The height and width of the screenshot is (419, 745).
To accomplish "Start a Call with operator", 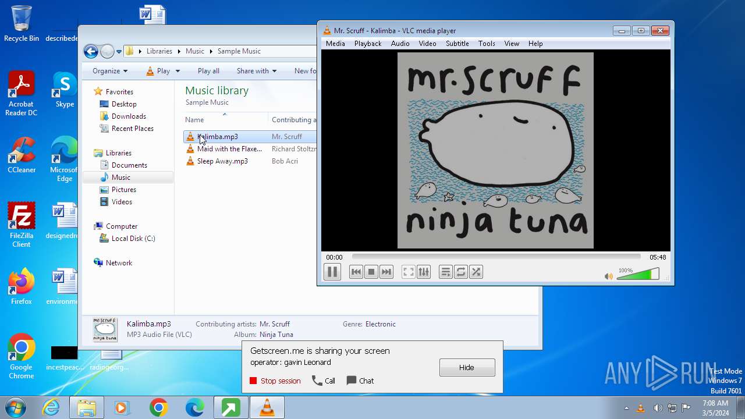I will point(324,381).
